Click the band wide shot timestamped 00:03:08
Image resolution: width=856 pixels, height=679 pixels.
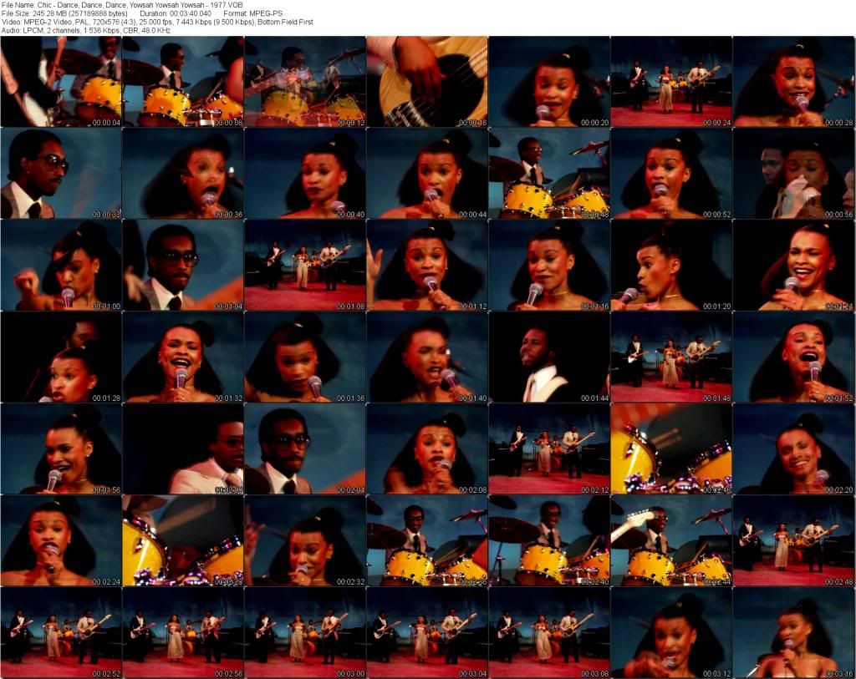pos(549,633)
